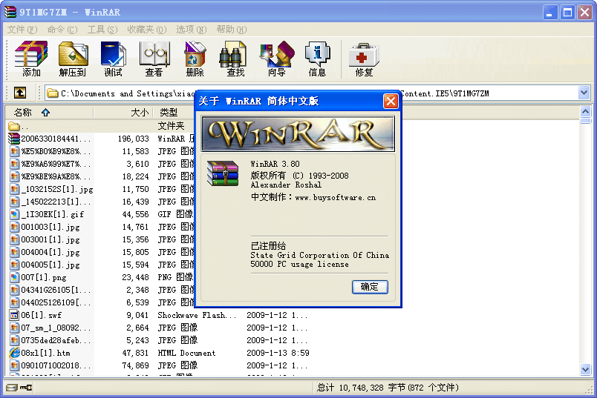The image size is (597, 398).
Task: Sort files by 名称 column header
Action: coord(30,112)
